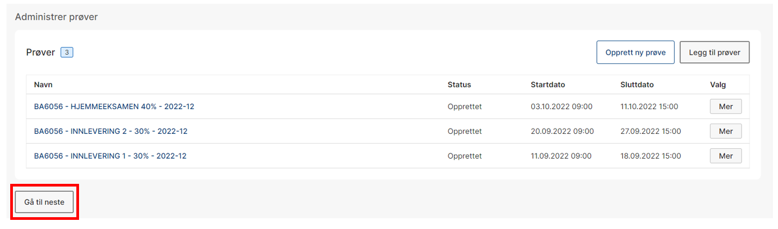Select the "Sluttdato" column header
This screenshot has width=778, height=229.
637,84
